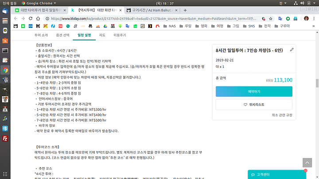Open the 한 input language menu

[x=283, y=3]
